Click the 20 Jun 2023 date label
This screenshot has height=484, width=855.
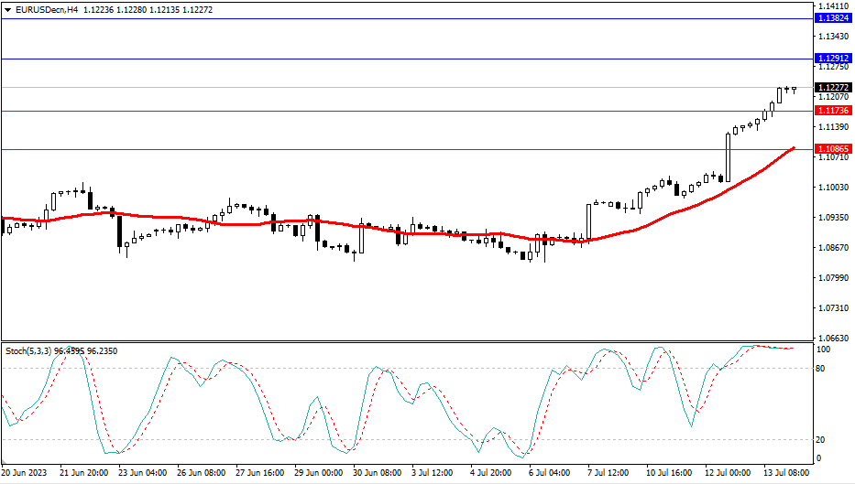[25, 473]
